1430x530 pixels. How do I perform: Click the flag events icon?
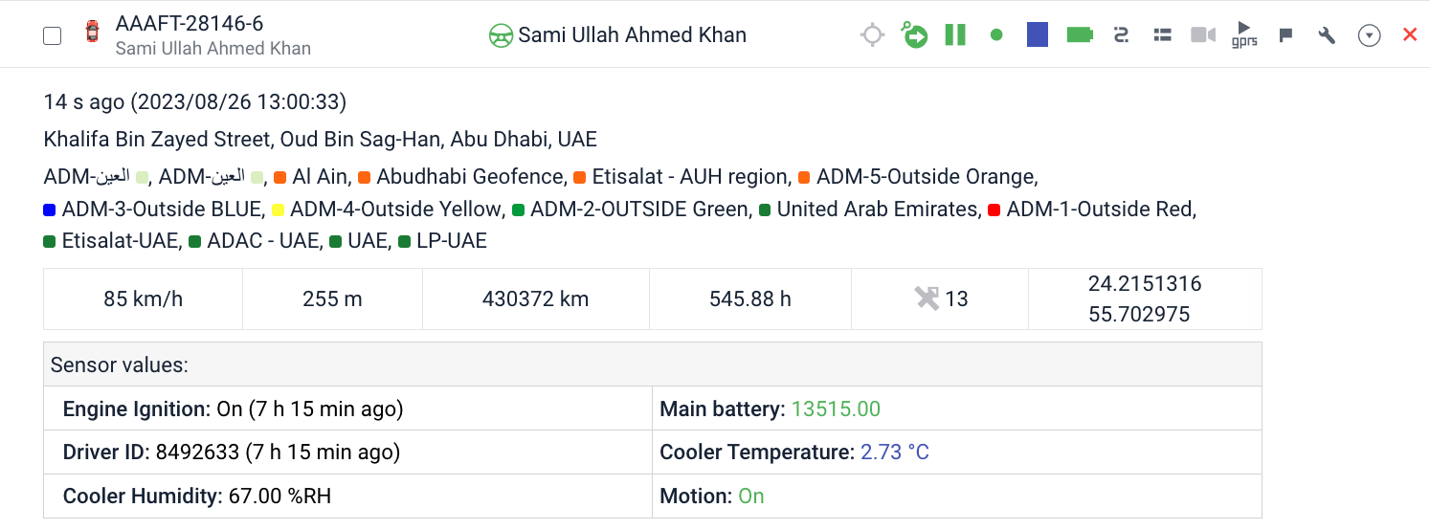(x=1285, y=35)
